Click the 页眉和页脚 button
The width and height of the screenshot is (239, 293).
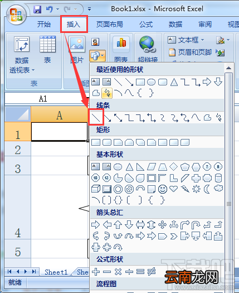point(190,52)
